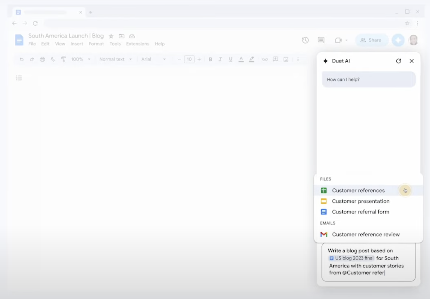The width and height of the screenshot is (430, 299).
Task: Decrease the font size
Action: 179,59
